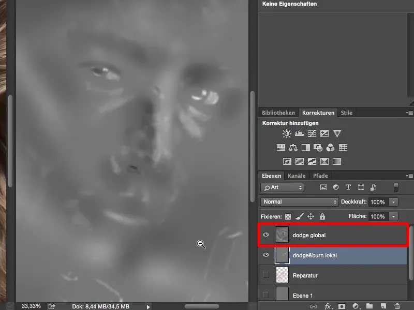Add a Curves adjustment layer
The image size is (414, 310).
[312, 133]
